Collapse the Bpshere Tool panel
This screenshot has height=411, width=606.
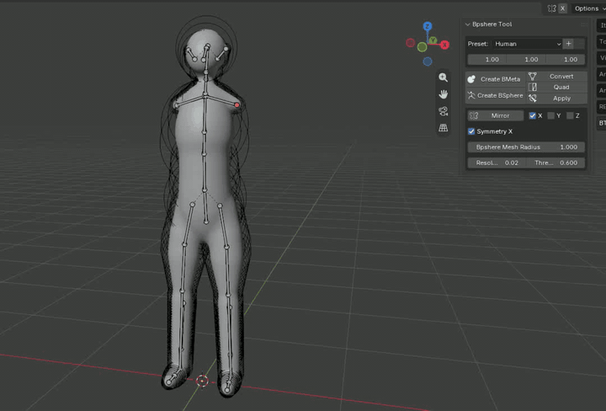(468, 24)
